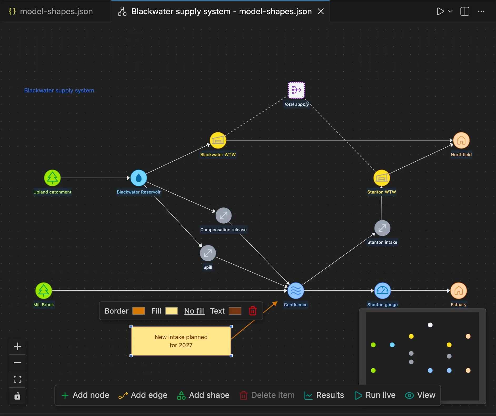Open the more actions ellipsis menu
This screenshot has height=416, width=496.
click(x=481, y=11)
